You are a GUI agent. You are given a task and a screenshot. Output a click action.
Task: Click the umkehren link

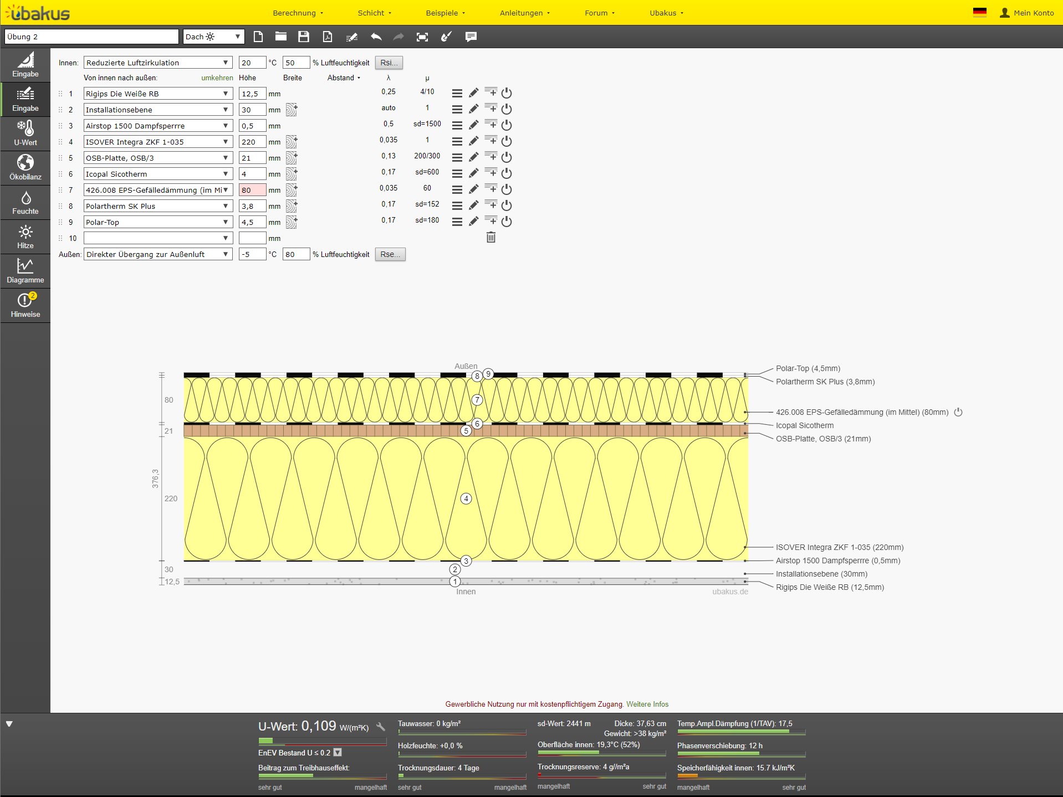tap(217, 78)
